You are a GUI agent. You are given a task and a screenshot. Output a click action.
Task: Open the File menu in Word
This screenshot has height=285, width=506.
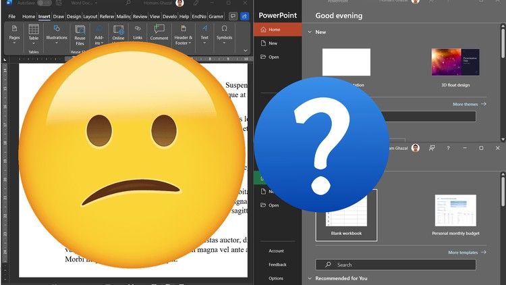pyautogui.click(x=12, y=16)
